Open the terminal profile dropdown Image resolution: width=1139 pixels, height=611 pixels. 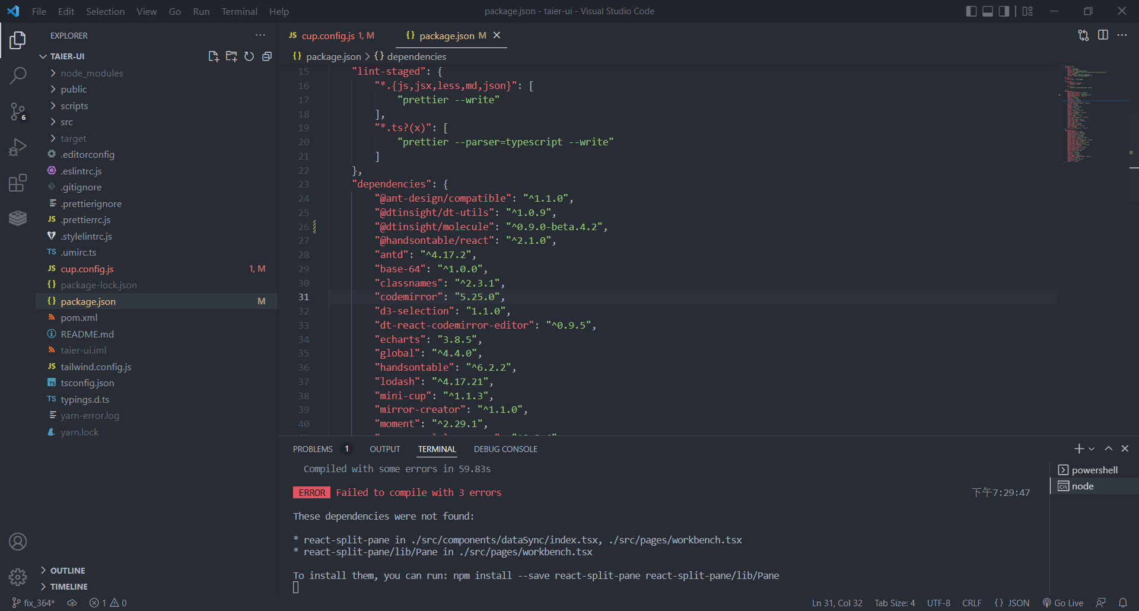(x=1092, y=448)
